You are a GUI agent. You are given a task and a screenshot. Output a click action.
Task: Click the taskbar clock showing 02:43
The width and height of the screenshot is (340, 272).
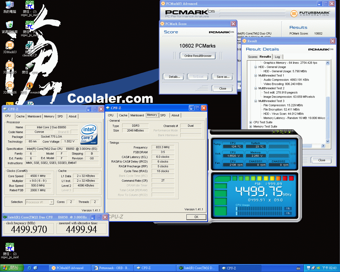point(329,268)
